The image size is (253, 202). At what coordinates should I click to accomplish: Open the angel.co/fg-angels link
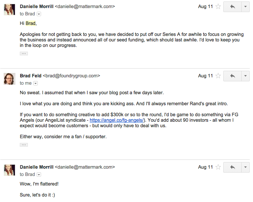[117, 120]
